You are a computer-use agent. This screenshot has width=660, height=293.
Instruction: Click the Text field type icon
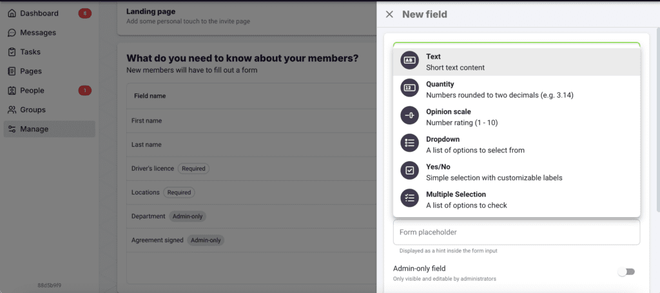[x=409, y=61]
